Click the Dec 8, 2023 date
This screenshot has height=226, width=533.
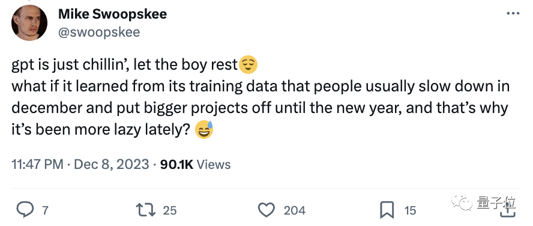pos(112,165)
